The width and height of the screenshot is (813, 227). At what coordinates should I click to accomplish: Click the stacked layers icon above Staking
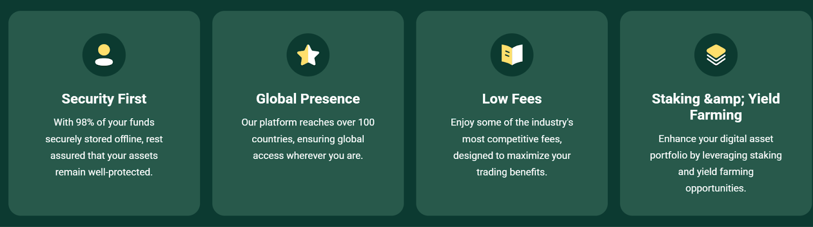click(x=715, y=55)
